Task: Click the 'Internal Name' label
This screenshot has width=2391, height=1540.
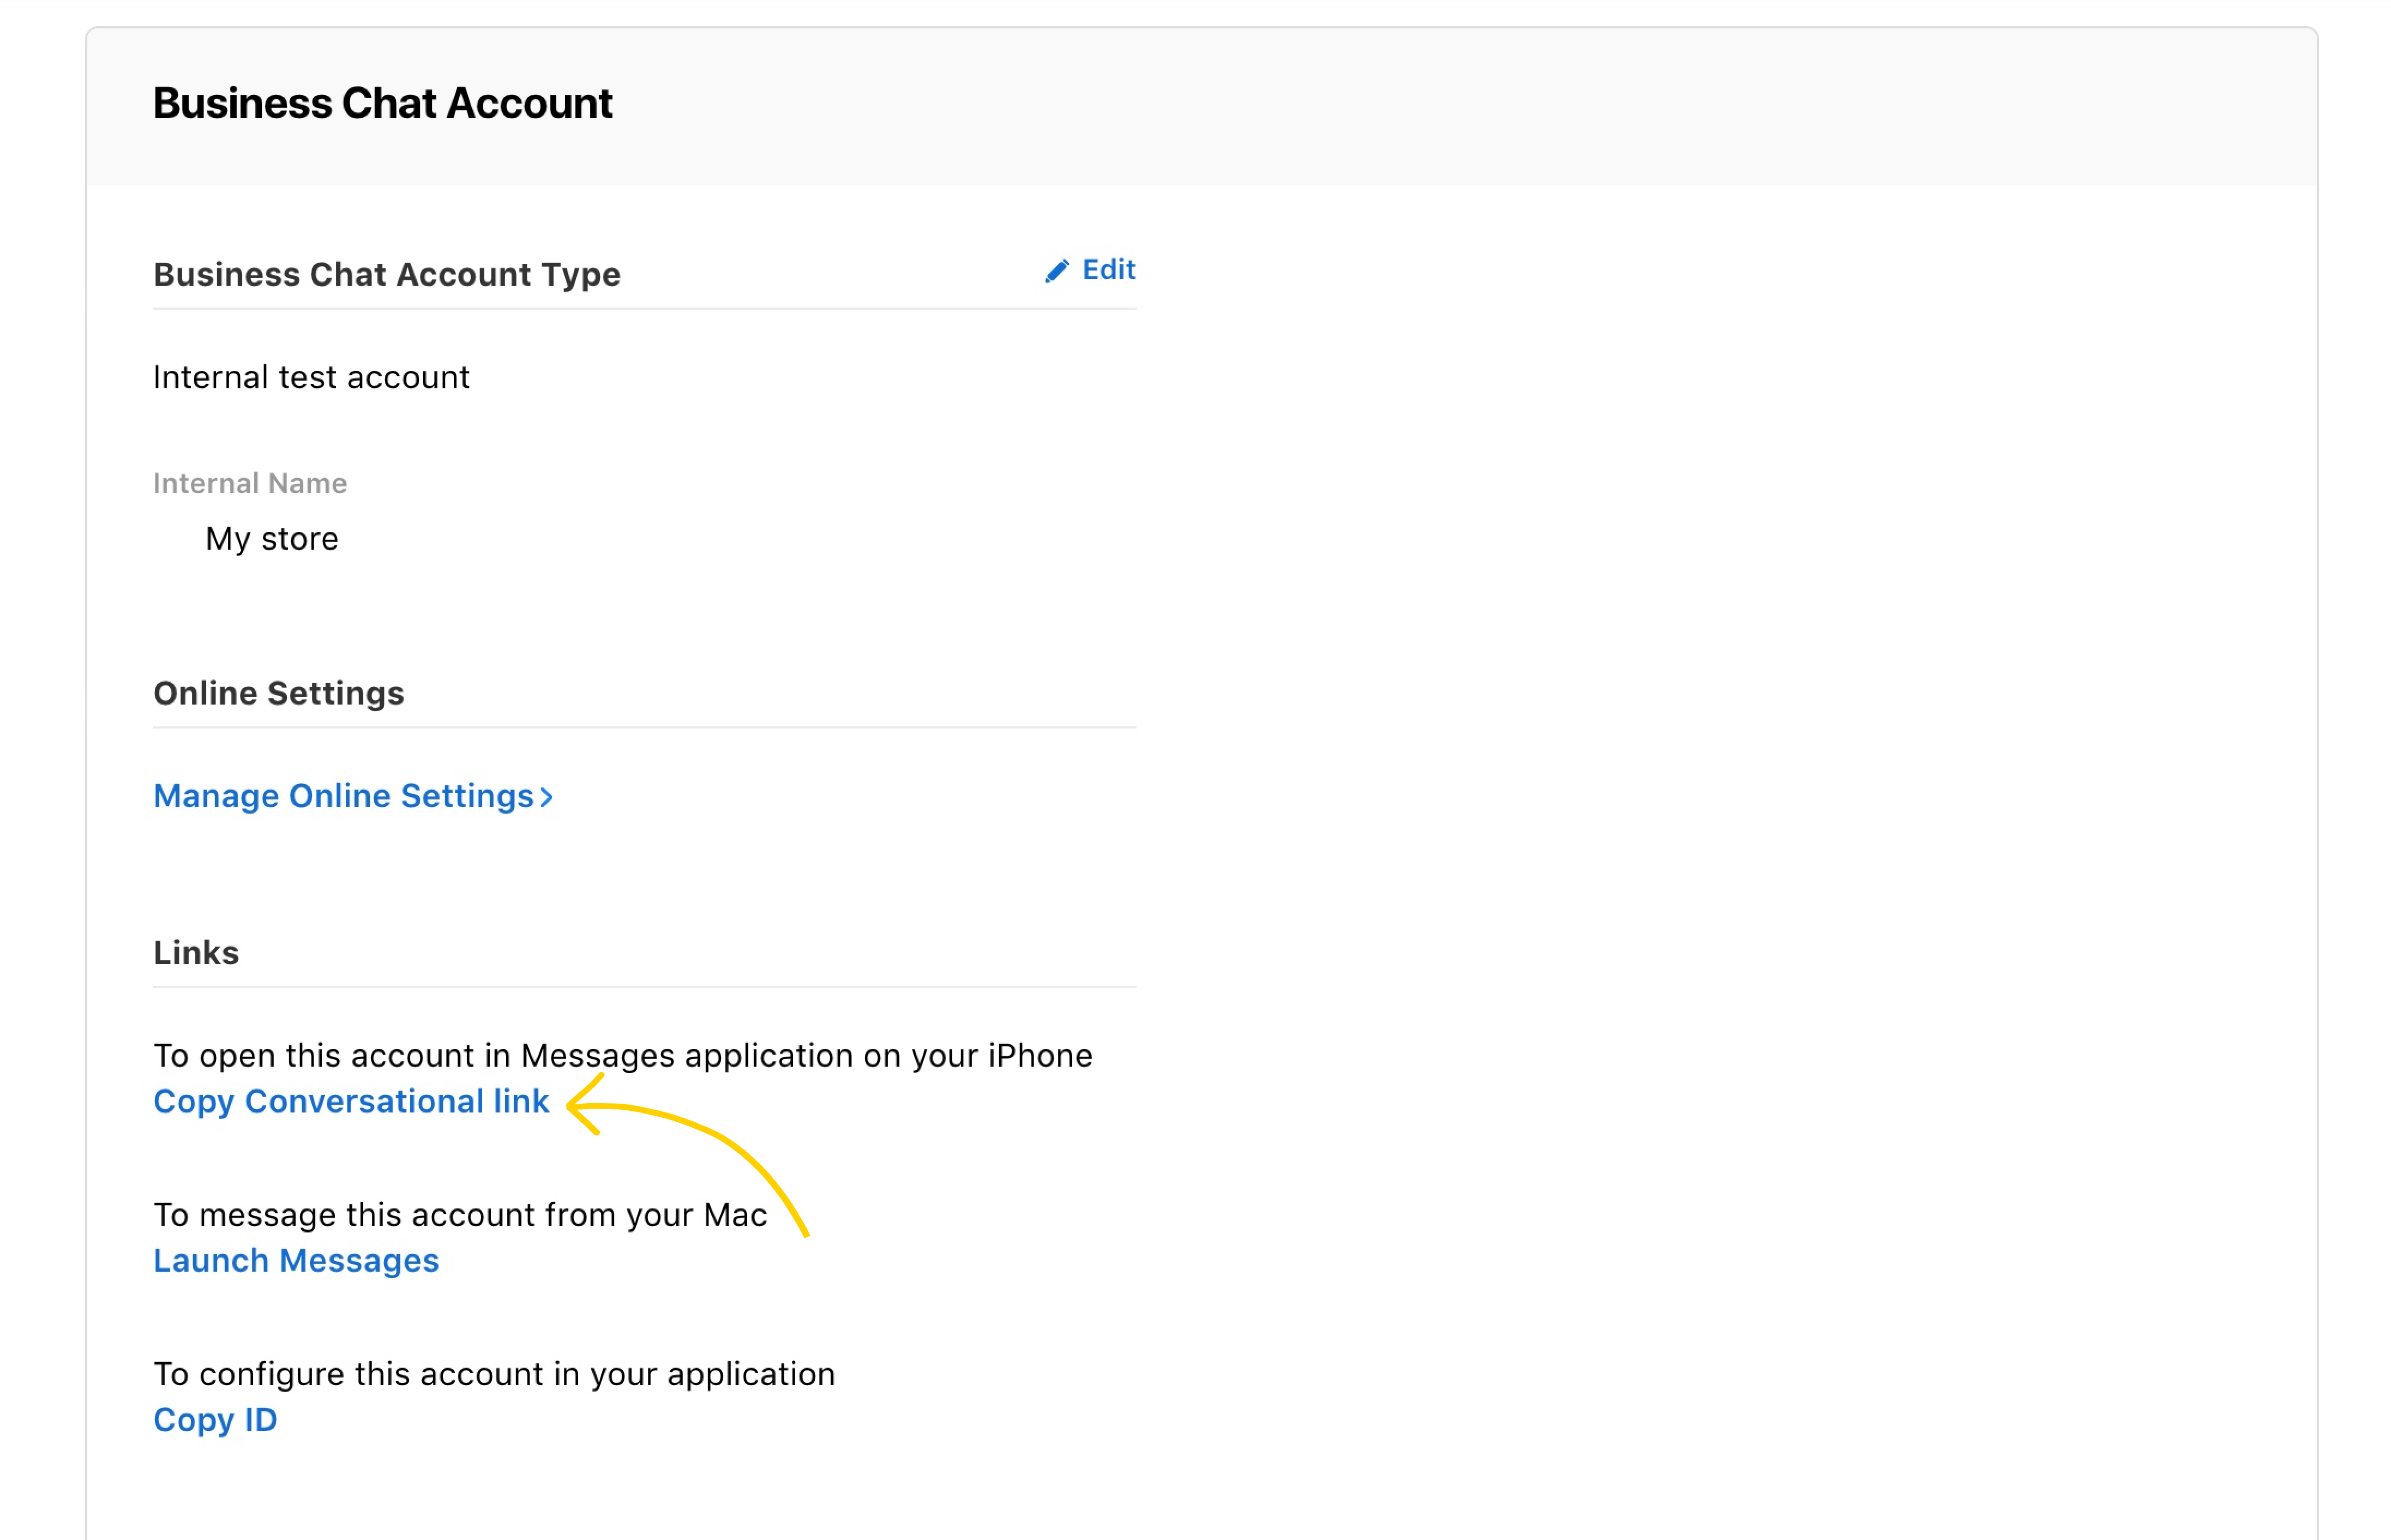Action: coord(250,483)
